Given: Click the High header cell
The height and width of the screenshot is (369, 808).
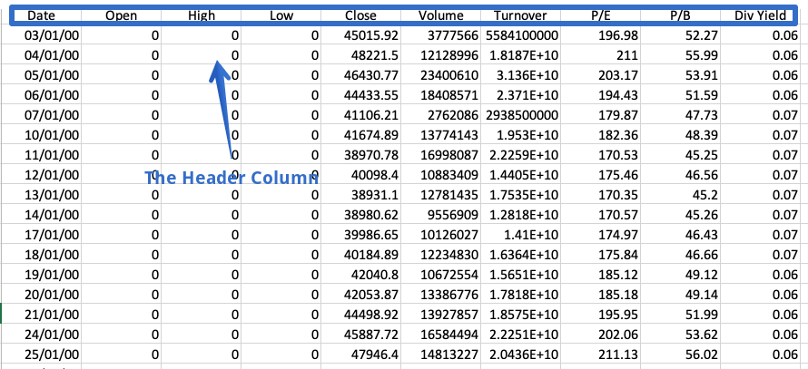Looking at the screenshot, I should [201, 15].
